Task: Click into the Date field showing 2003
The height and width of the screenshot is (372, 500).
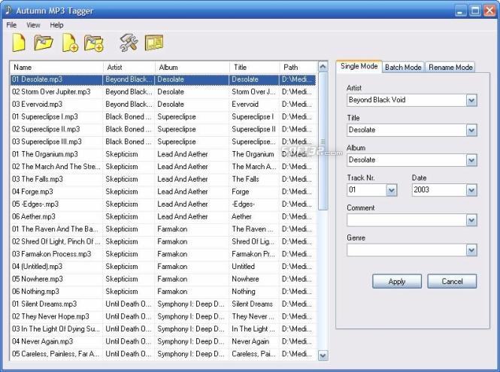Action: (x=439, y=190)
